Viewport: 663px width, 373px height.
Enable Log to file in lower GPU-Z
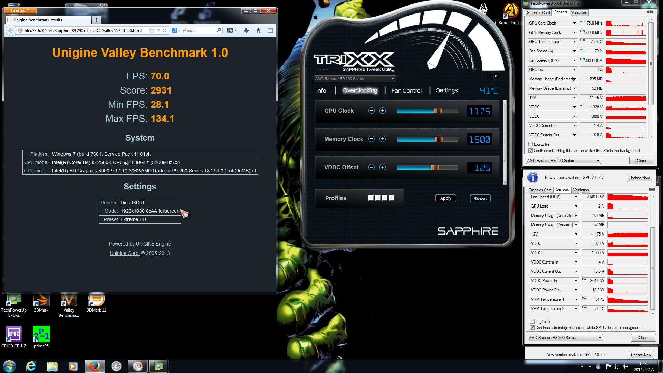532,322
